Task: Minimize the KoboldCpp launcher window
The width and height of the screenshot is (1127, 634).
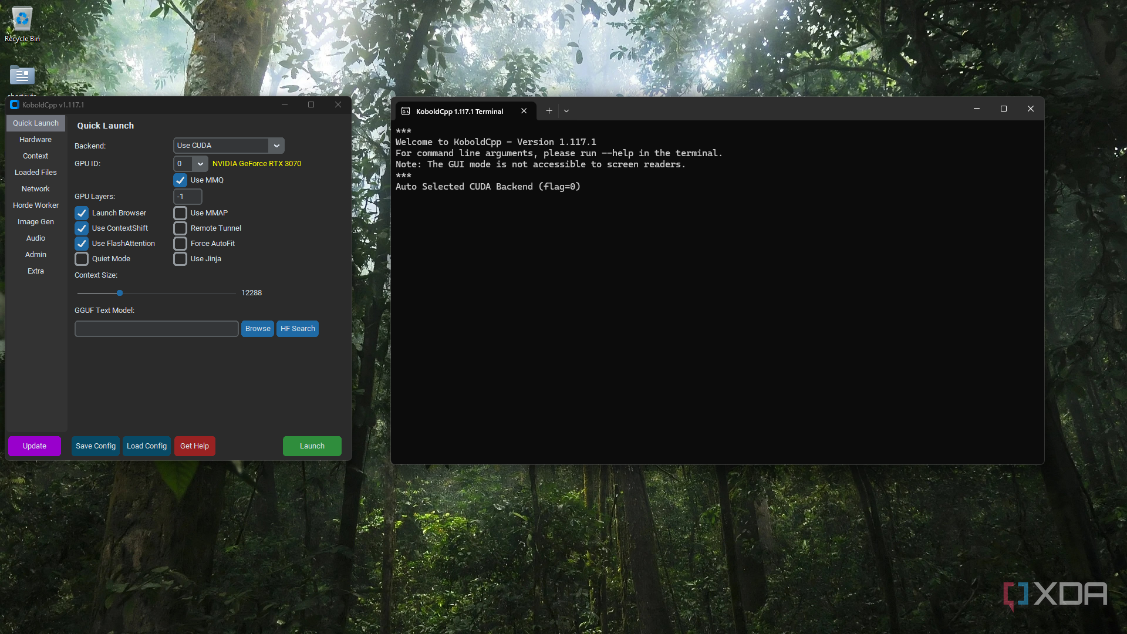Action: (x=285, y=104)
